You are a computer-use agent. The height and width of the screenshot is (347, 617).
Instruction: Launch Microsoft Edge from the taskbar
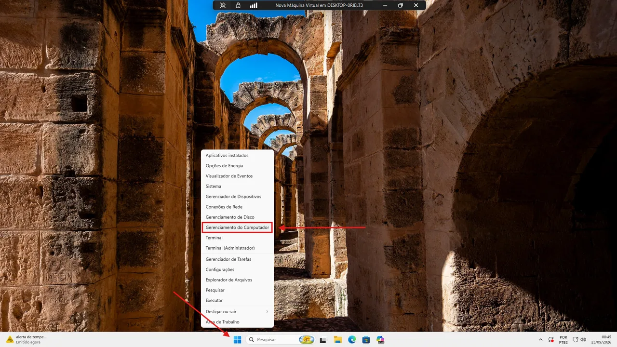click(352, 340)
